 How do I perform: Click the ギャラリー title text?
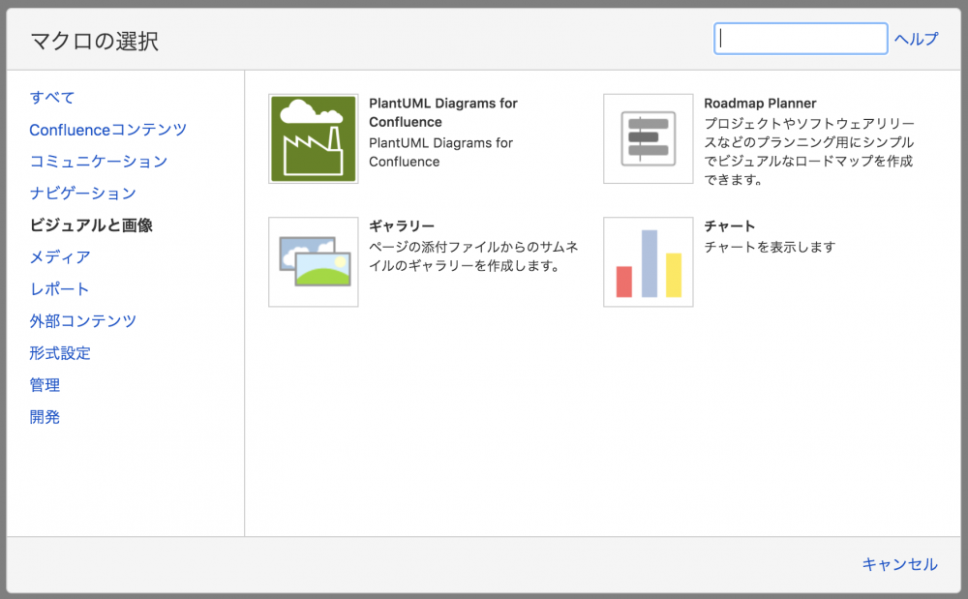point(402,225)
